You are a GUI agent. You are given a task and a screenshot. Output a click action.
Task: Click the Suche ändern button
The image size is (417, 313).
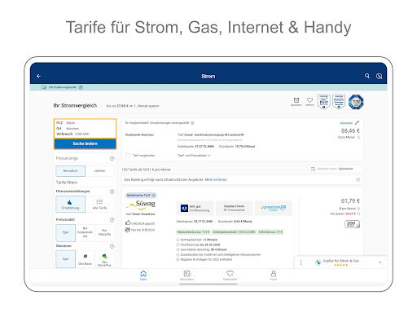tap(85, 143)
